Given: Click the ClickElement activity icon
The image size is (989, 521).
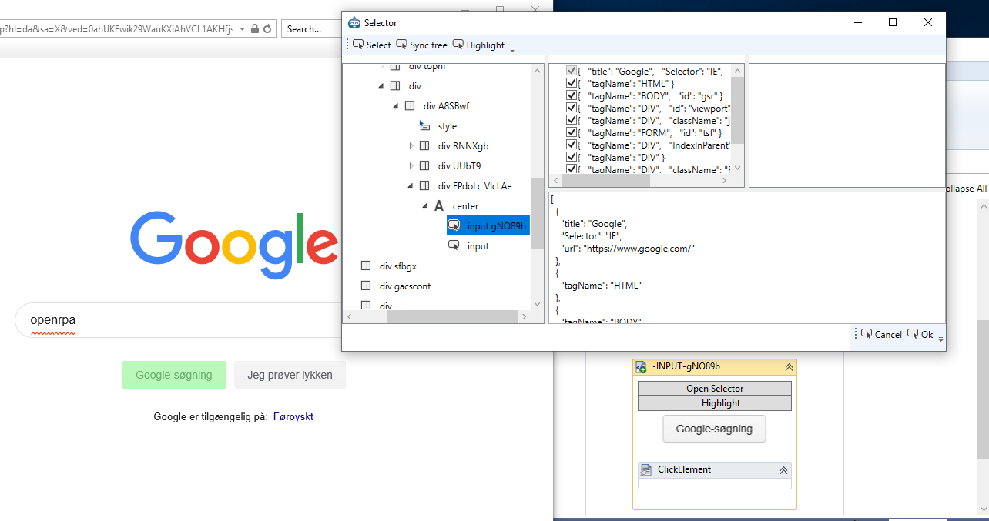Looking at the screenshot, I should (x=647, y=469).
